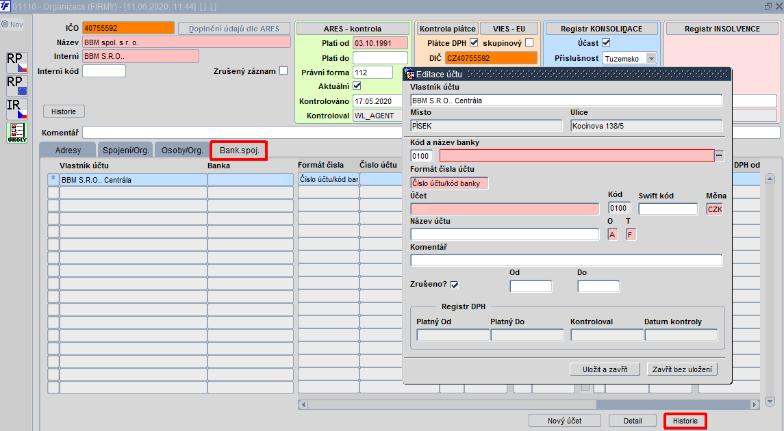Switch to the Spojení/Org. tab
784x431 pixels.
click(126, 150)
